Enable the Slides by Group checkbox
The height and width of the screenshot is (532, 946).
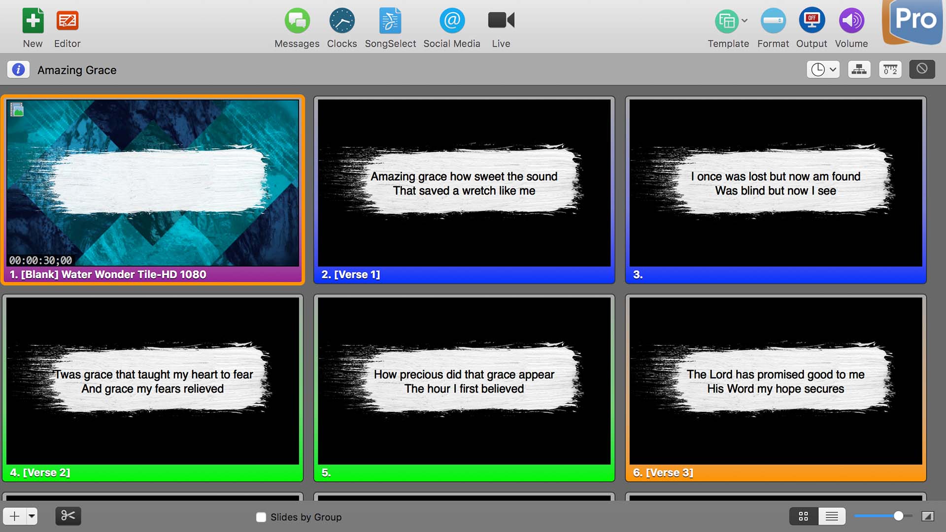click(x=261, y=517)
